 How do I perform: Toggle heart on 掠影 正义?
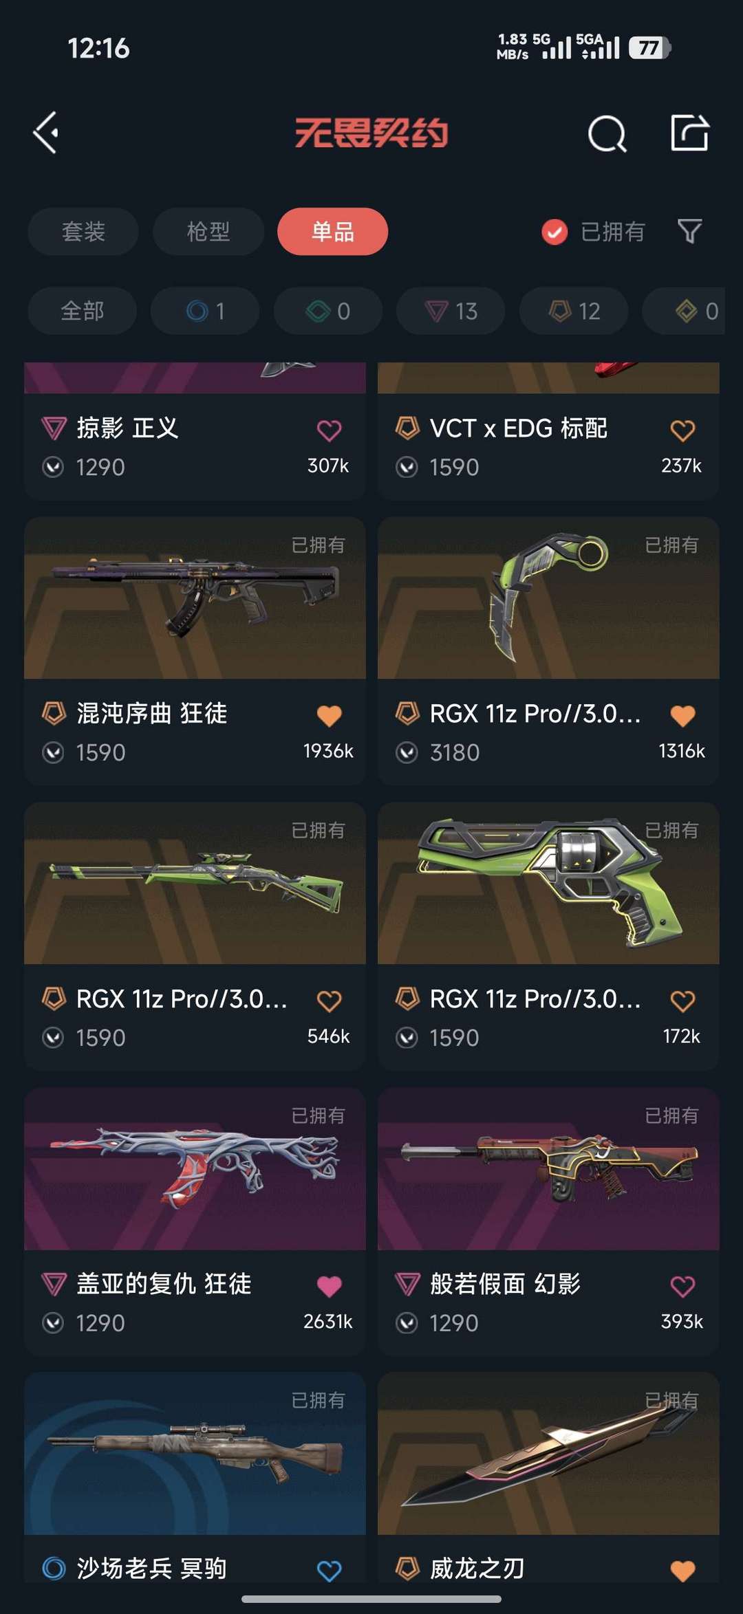[x=329, y=430]
